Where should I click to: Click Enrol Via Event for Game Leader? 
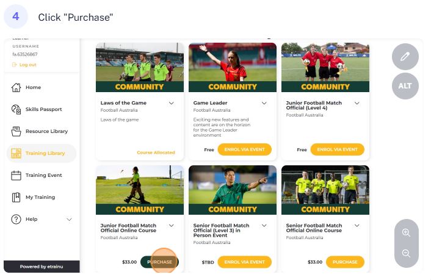244,149
